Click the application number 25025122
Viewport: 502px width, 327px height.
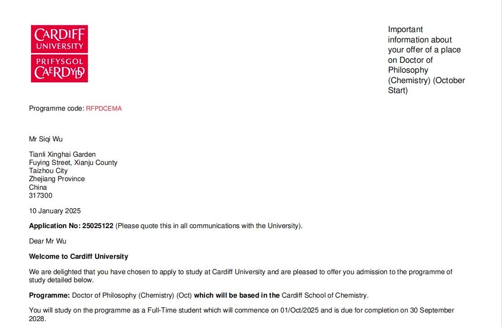(98, 226)
